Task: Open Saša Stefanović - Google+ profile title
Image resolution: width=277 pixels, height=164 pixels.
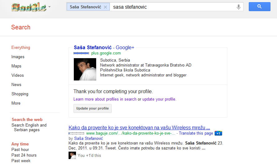Action: pyautogui.click(x=104, y=48)
